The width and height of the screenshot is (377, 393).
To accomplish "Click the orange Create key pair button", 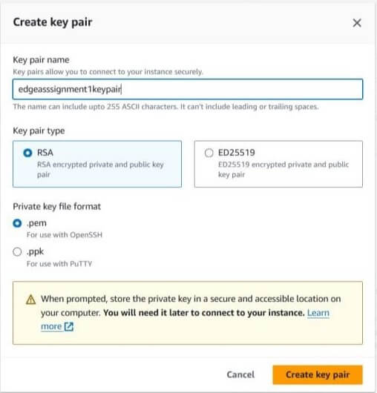I will (x=318, y=374).
